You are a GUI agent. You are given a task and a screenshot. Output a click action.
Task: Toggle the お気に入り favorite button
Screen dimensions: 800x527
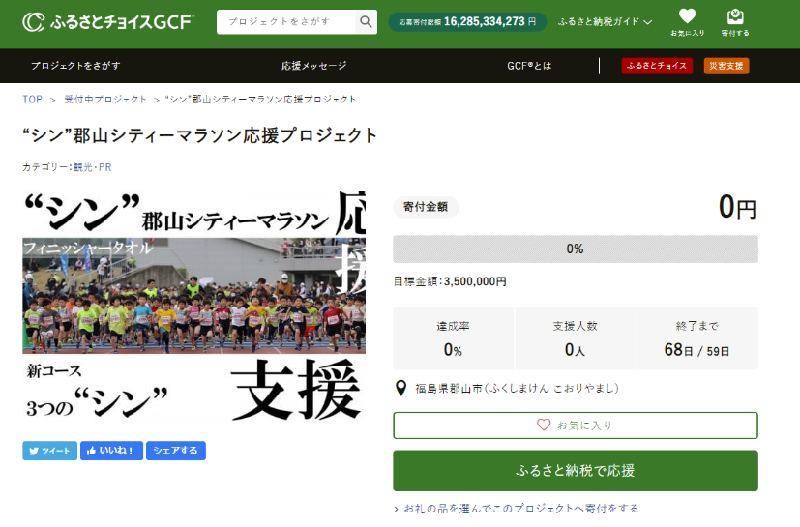[575, 425]
